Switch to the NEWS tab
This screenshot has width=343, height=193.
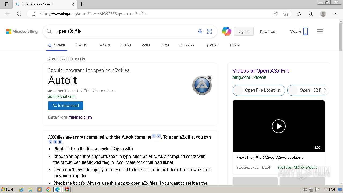click(x=165, y=45)
